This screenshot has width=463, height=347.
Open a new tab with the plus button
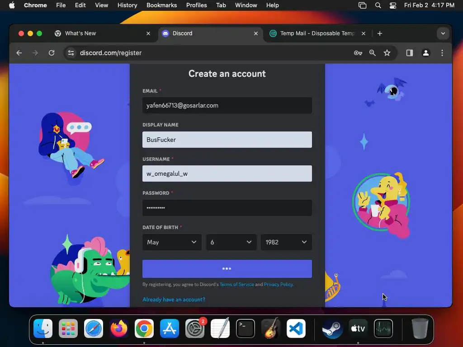click(x=380, y=33)
